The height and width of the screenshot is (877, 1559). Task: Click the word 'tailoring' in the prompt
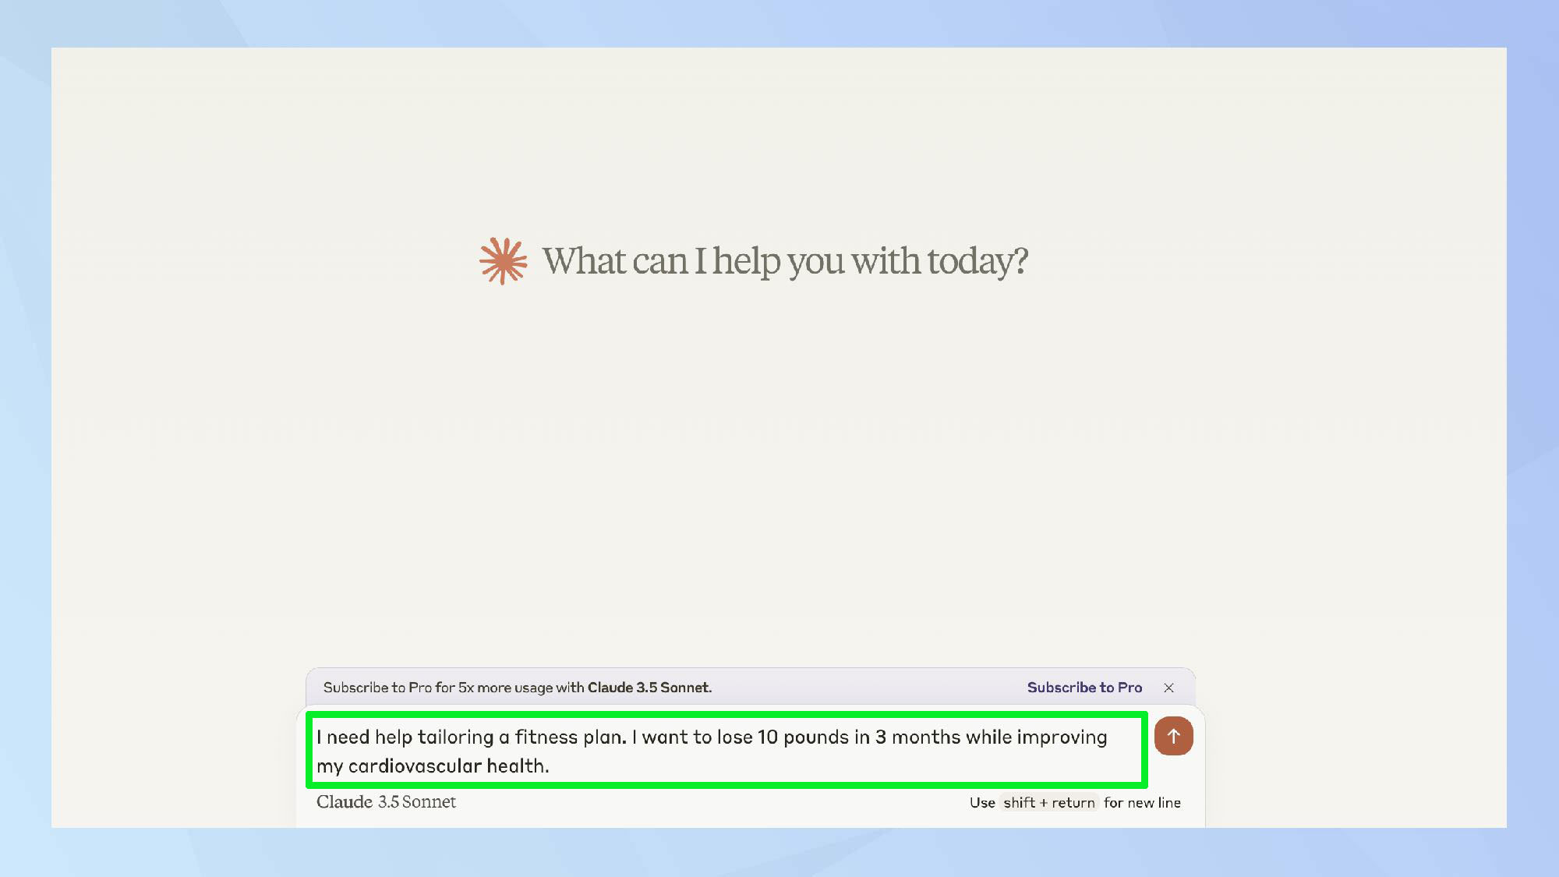[x=455, y=737]
